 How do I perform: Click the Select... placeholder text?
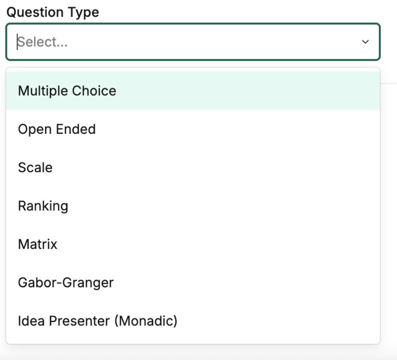[43, 42]
